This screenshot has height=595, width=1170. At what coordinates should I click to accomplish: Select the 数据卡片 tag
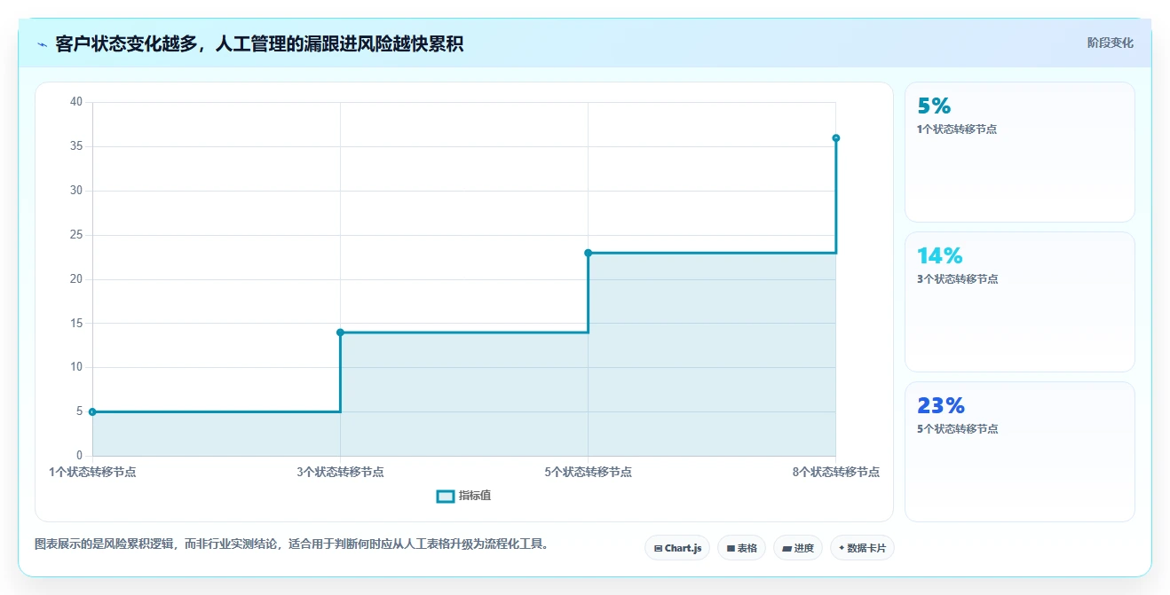862,548
